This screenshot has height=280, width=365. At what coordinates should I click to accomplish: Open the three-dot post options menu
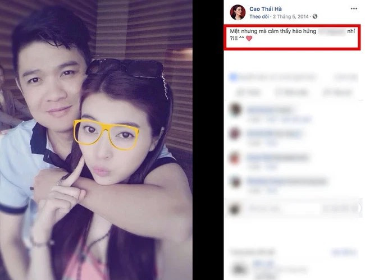354,9
